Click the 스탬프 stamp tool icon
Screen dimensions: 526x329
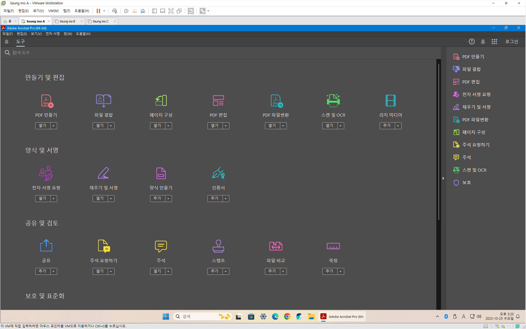(218, 246)
